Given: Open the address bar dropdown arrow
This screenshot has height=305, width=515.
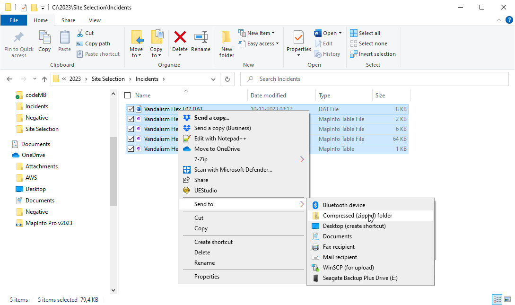Looking at the screenshot, I should (x=213, y=78).
